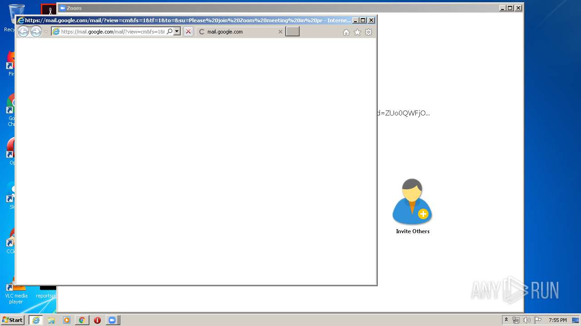The height and width of the screenshot is (326, 581).
Task: Click the Invite Others person icon in Zoom
Action: [412, 201]
